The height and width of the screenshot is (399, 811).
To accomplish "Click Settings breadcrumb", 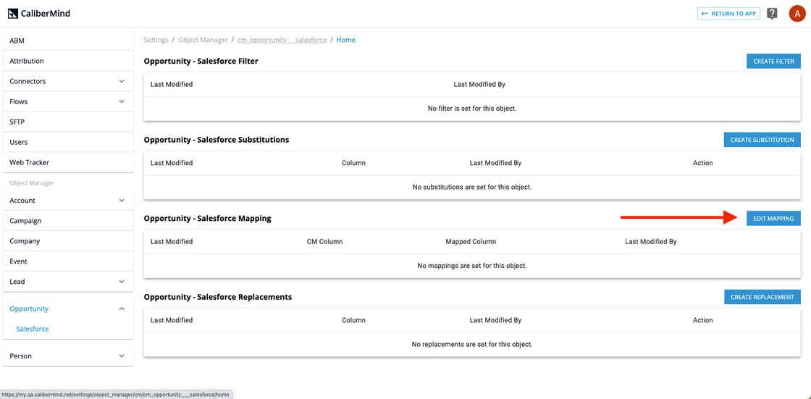I will (x=156, y=39).
